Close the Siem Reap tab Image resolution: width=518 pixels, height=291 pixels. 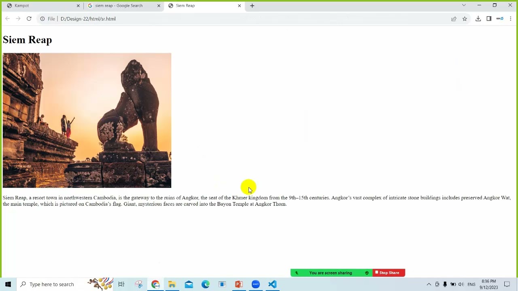[x=239, y=6]
